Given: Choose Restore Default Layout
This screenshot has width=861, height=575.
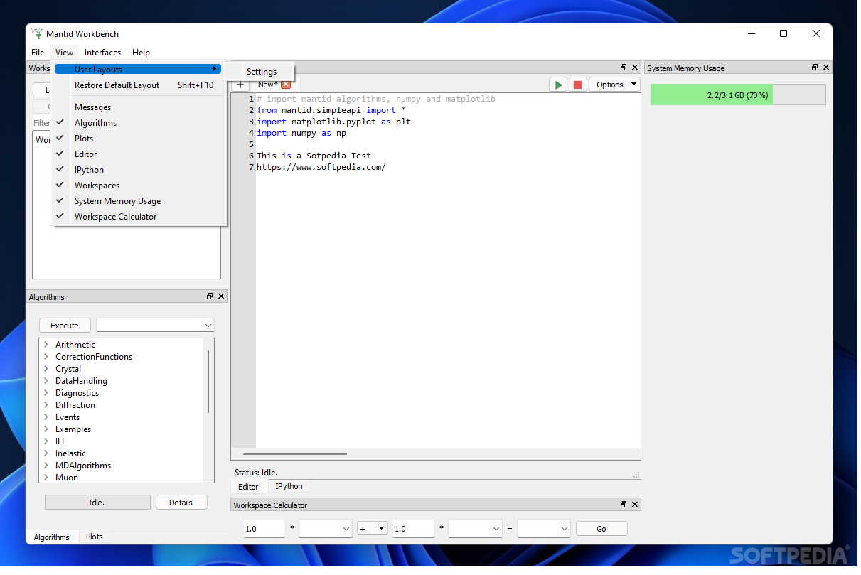Looking at the screenshot, I should click(139, 85).
